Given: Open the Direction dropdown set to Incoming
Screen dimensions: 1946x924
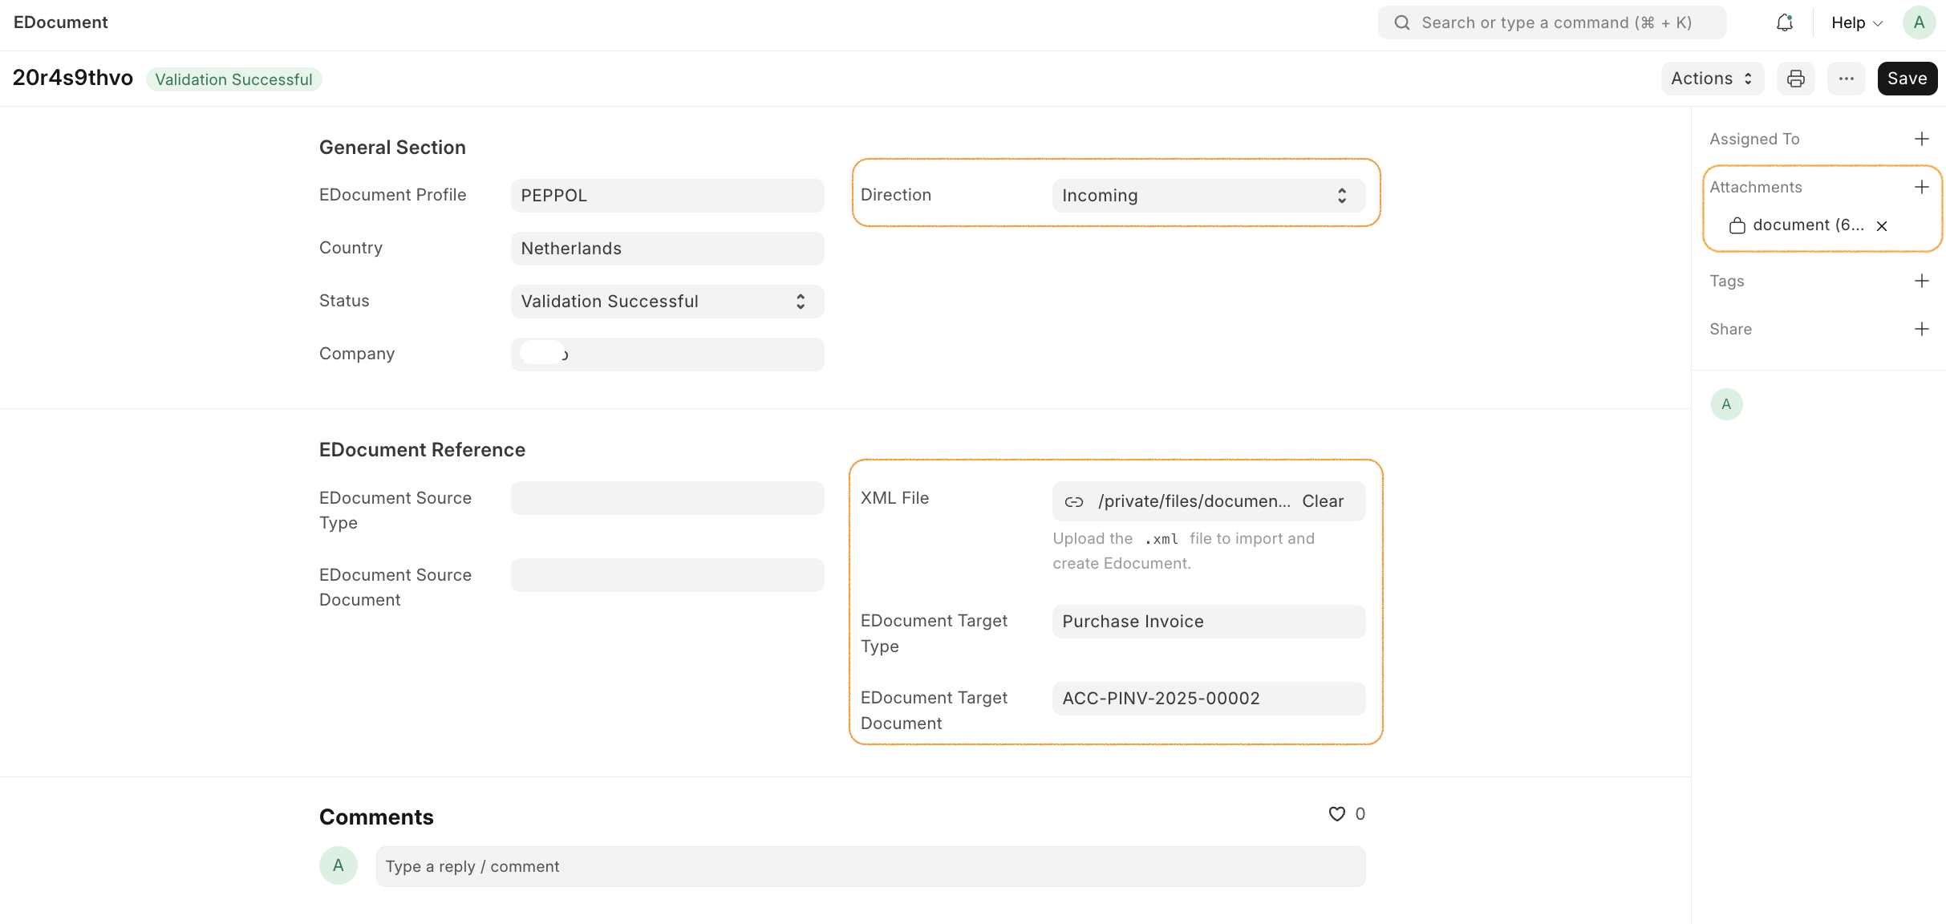Looking at the screenshot, I should point(1207,196).
